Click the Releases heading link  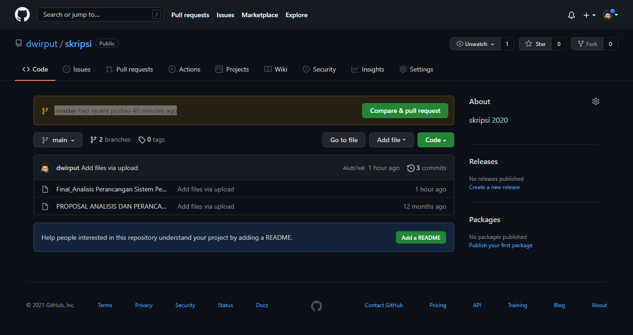pos(484,161)
